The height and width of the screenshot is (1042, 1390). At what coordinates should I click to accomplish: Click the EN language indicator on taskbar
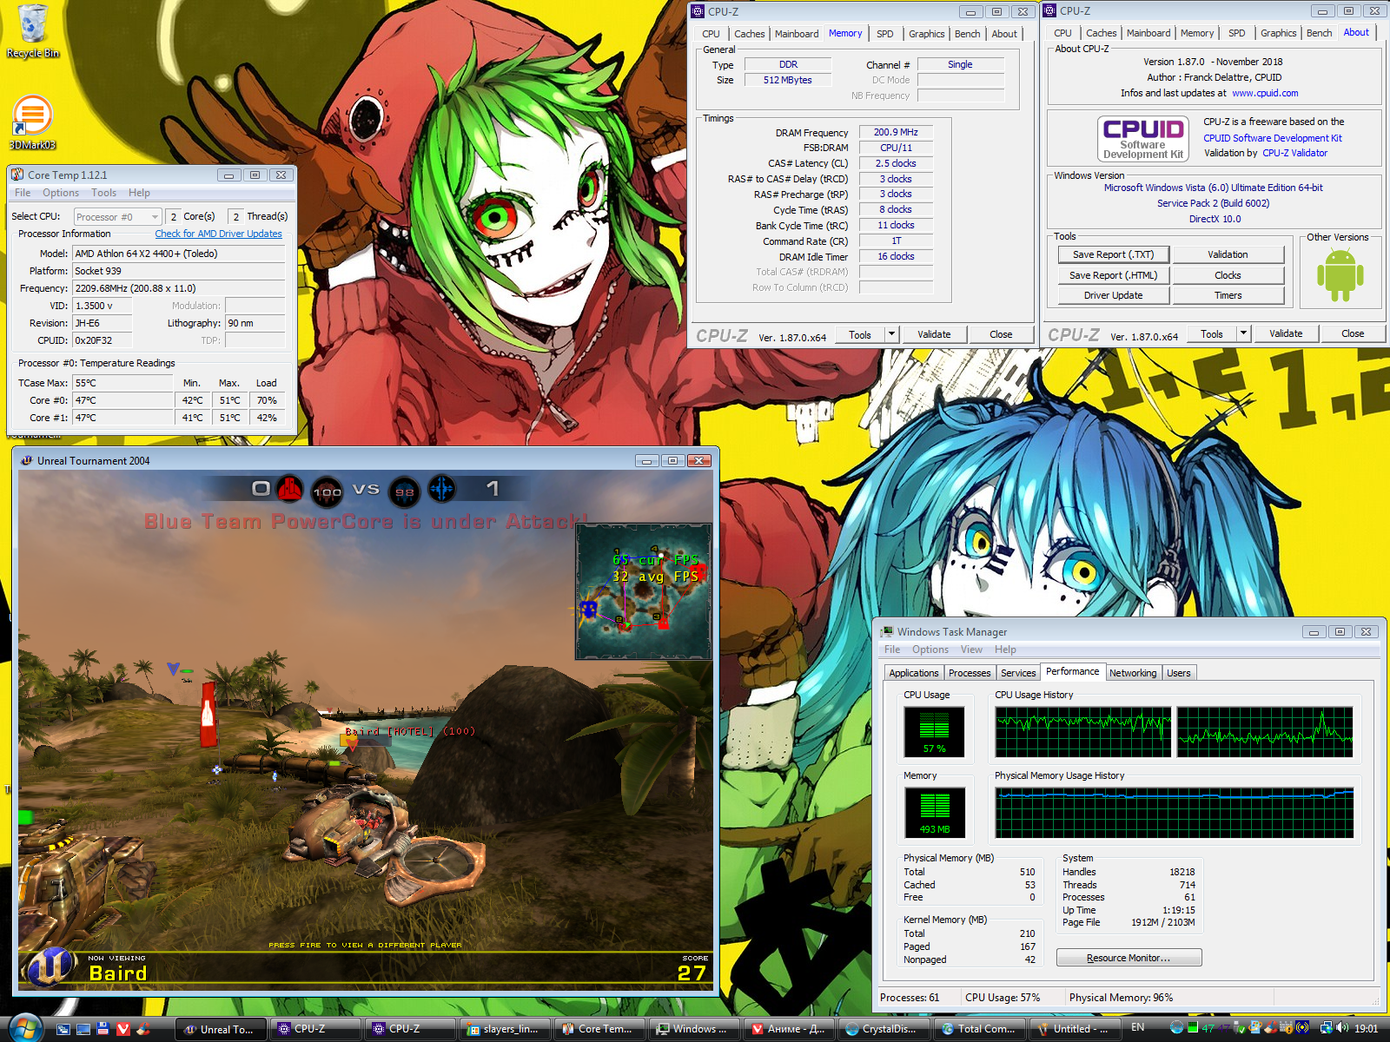[x=1138, y=1028]
